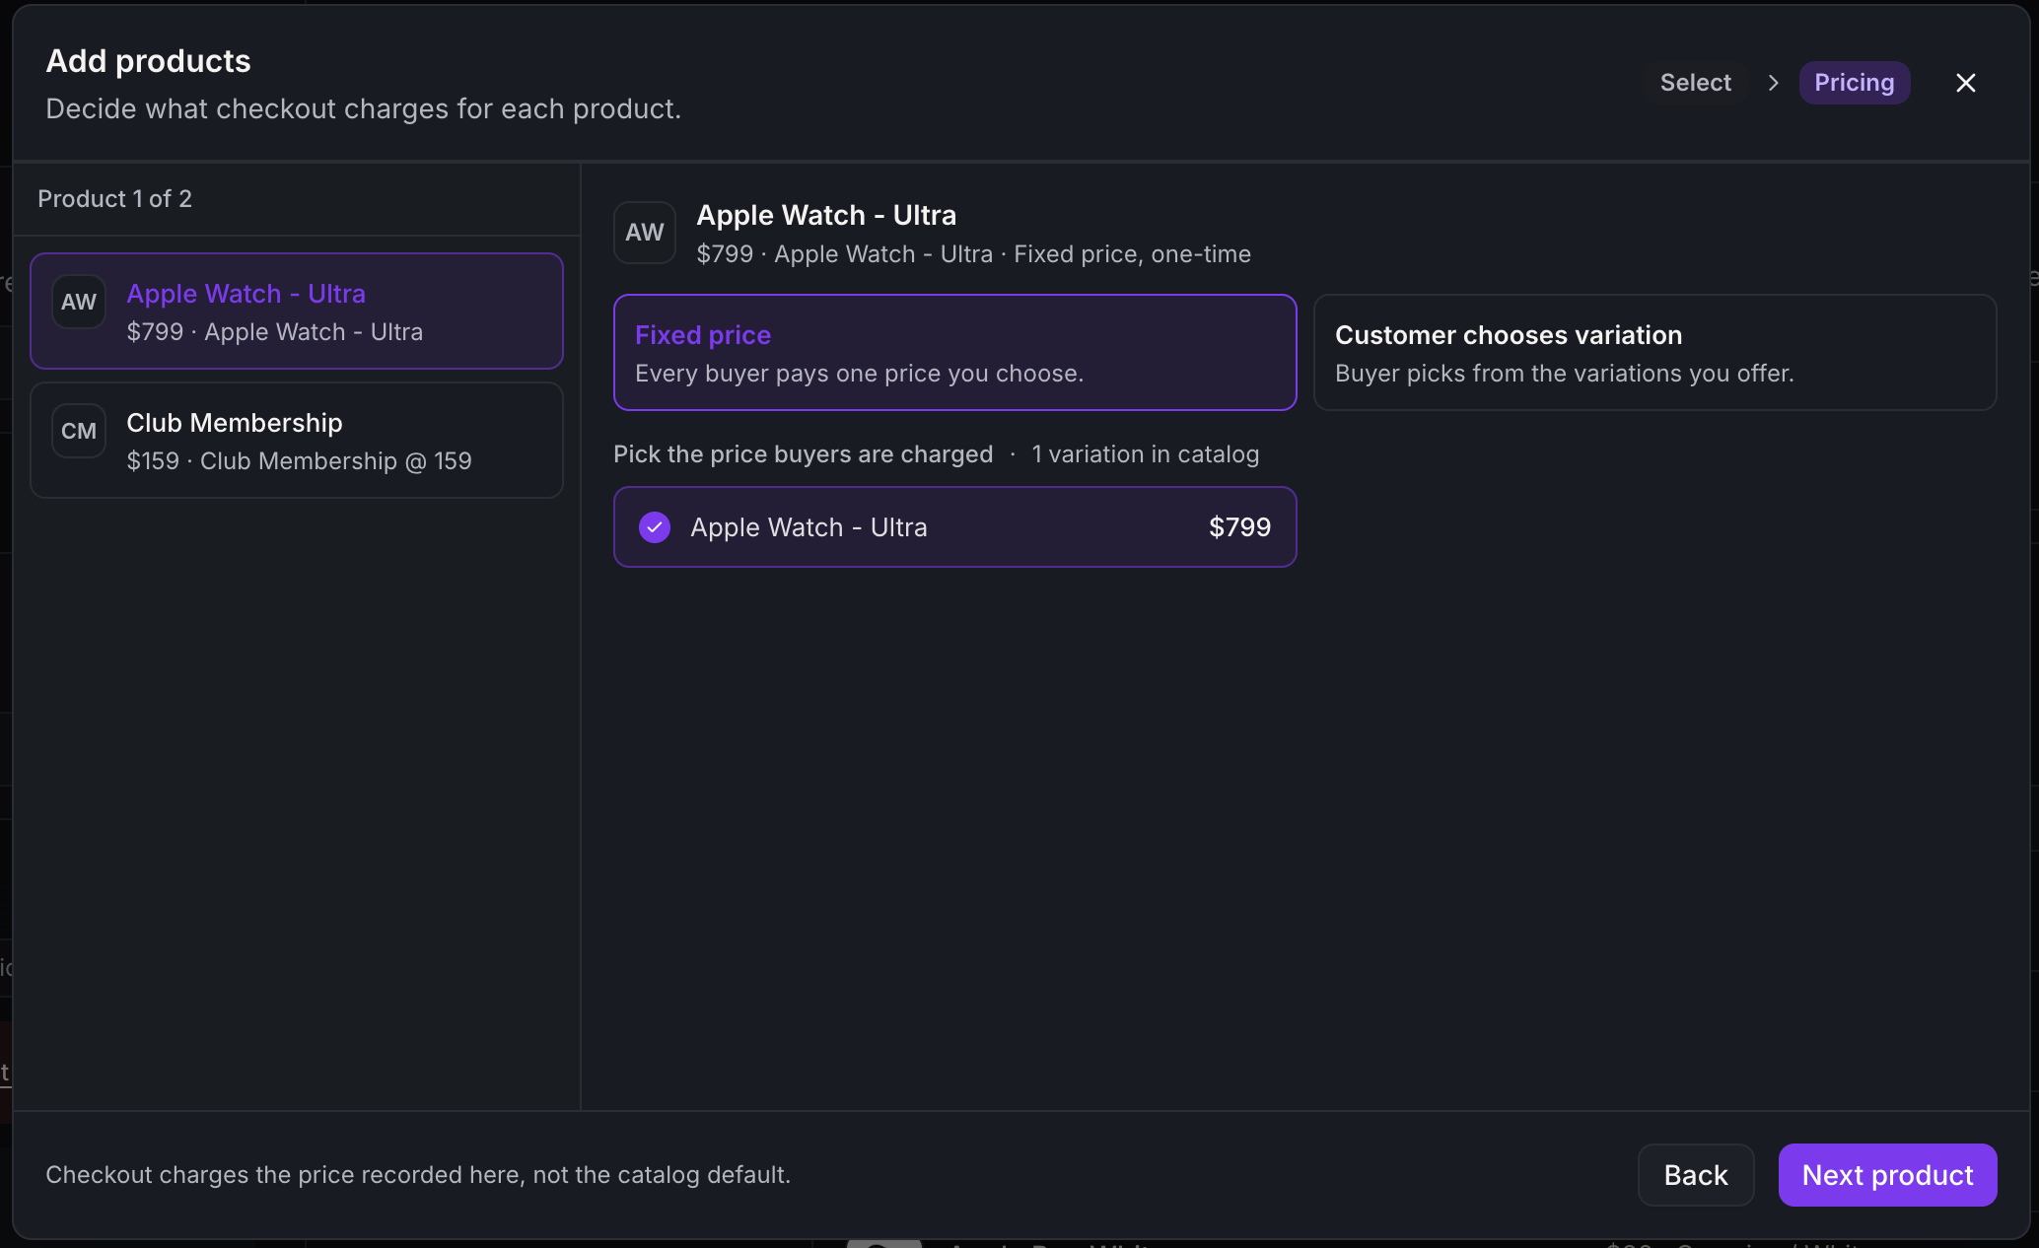Click '$159 · Club Membership @ 159' text

[x=300, y=461]
